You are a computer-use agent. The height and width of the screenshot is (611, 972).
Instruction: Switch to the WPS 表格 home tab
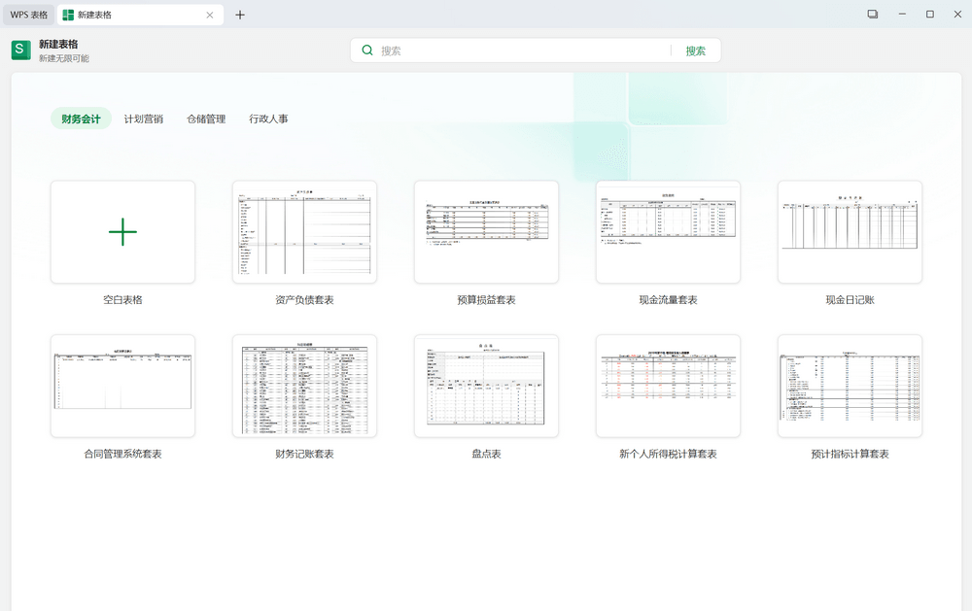27,15
